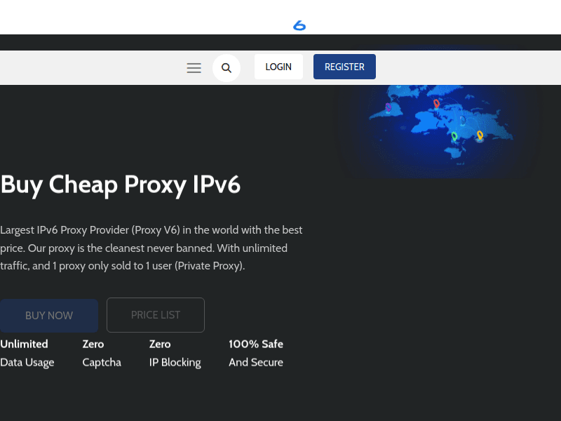Viewport: 561px width, 421px height.
Task: Click the hamburger icon in the header
Action: click(x=194, y=67)
